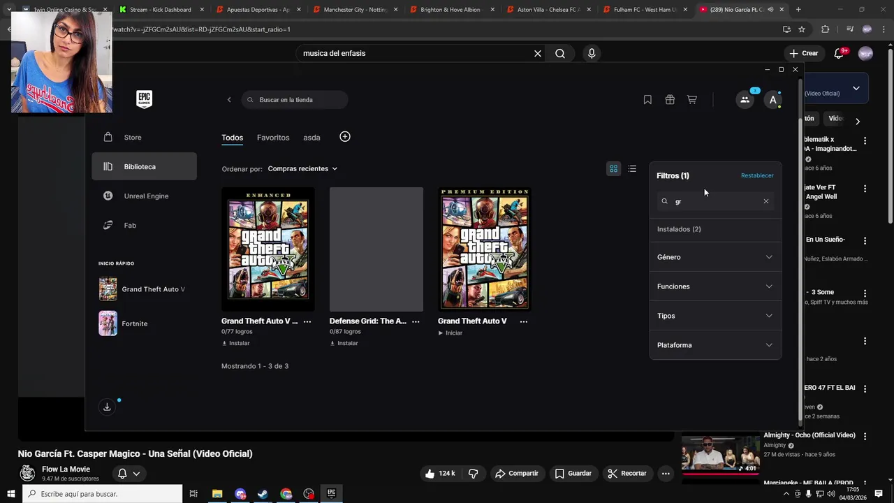
Task: Click Recortar under the video
Action: point(627,474)
